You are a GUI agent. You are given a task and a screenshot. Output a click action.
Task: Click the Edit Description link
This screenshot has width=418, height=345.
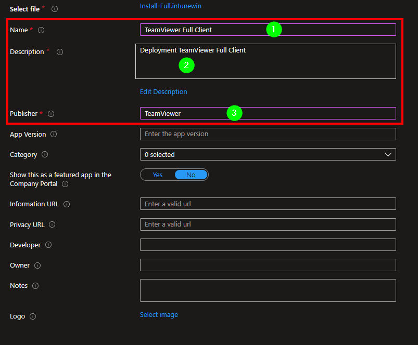pos(163,92)
